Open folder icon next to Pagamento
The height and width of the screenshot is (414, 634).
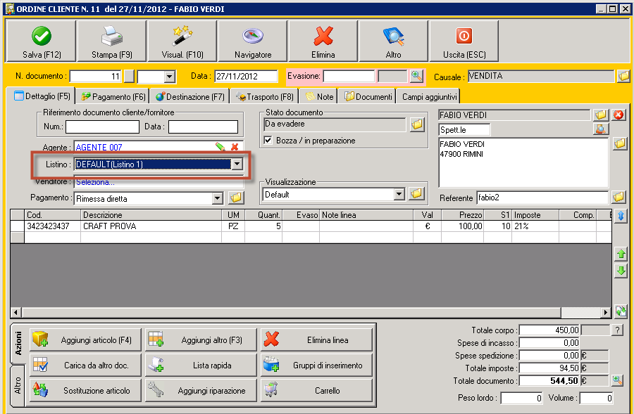[236, 198]
